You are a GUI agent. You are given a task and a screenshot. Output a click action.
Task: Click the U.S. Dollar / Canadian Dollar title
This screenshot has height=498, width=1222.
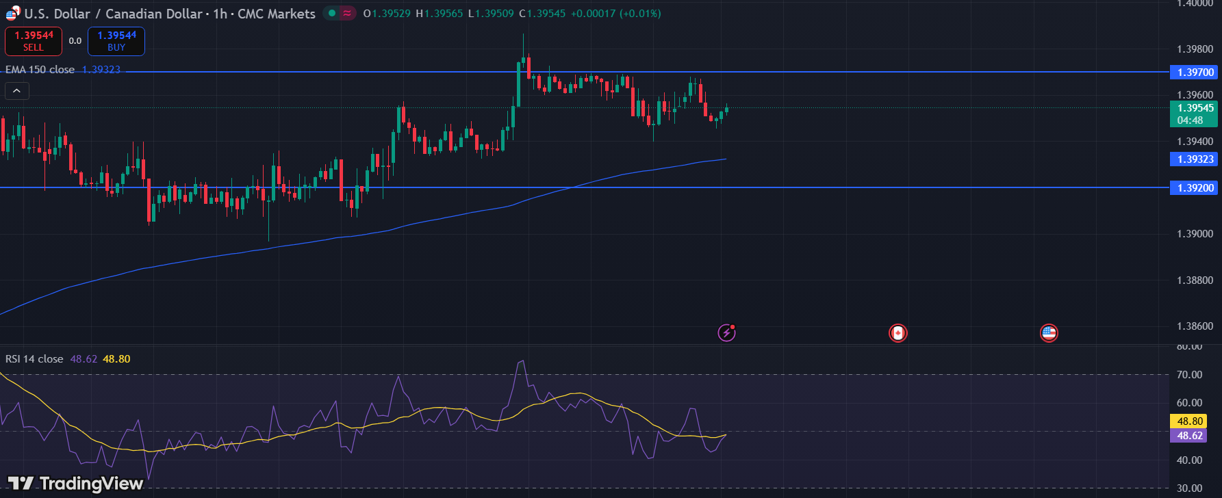point(114,14)
